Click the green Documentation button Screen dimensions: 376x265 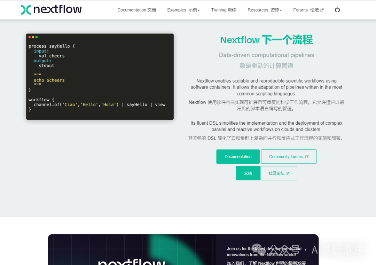[x=238, y=156]
